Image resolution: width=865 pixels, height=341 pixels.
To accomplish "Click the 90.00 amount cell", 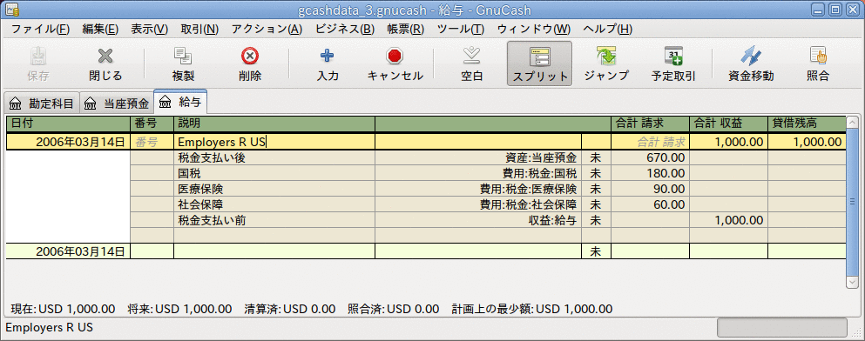I will 650,189.
